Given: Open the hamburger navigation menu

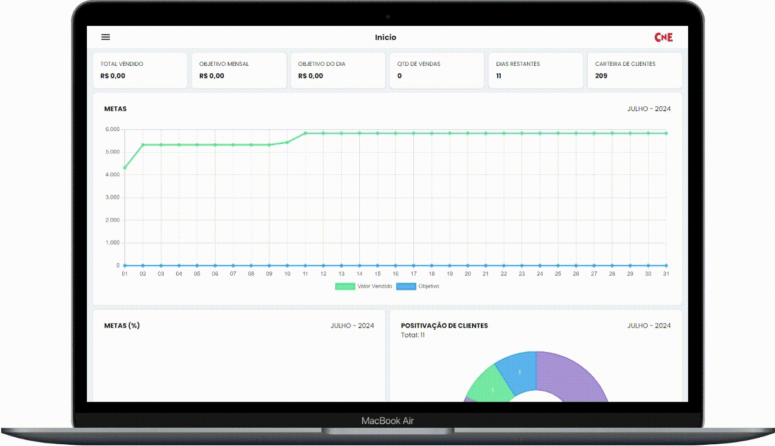Looking at the screenshot, I should [x=106, y=37].
